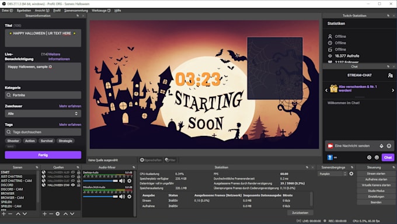Click Zurücksetzen in Statistiken panel

(x=300, y=212)
